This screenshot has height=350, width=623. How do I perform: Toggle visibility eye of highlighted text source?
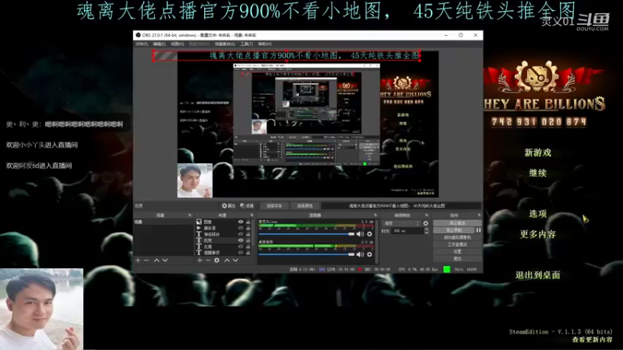(x=241, y=240)
